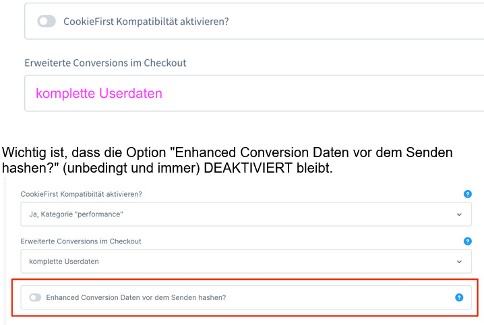484x325 pixels.
Task: Click 'CookieFirst Kompatibiltät aktivieren?' text beside large switch
Action: [146, 21]
